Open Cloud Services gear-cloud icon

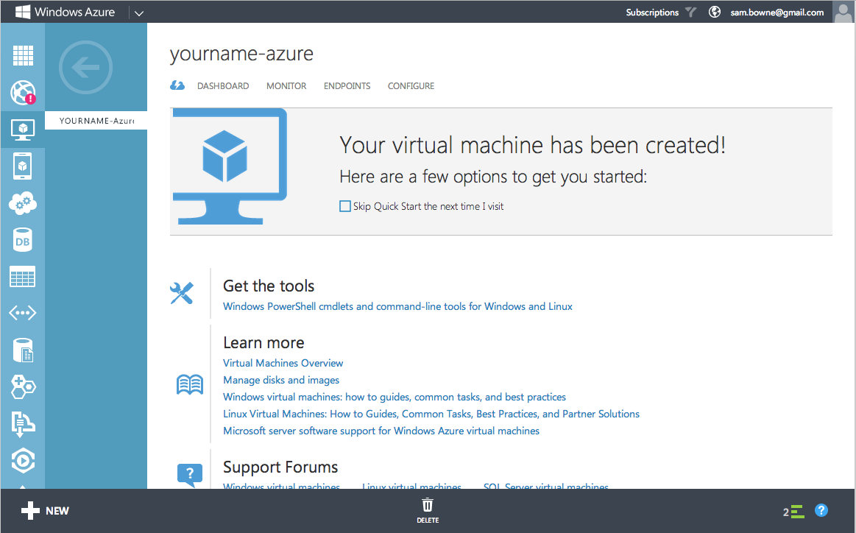pyautogui.click(x=23, y=203)
